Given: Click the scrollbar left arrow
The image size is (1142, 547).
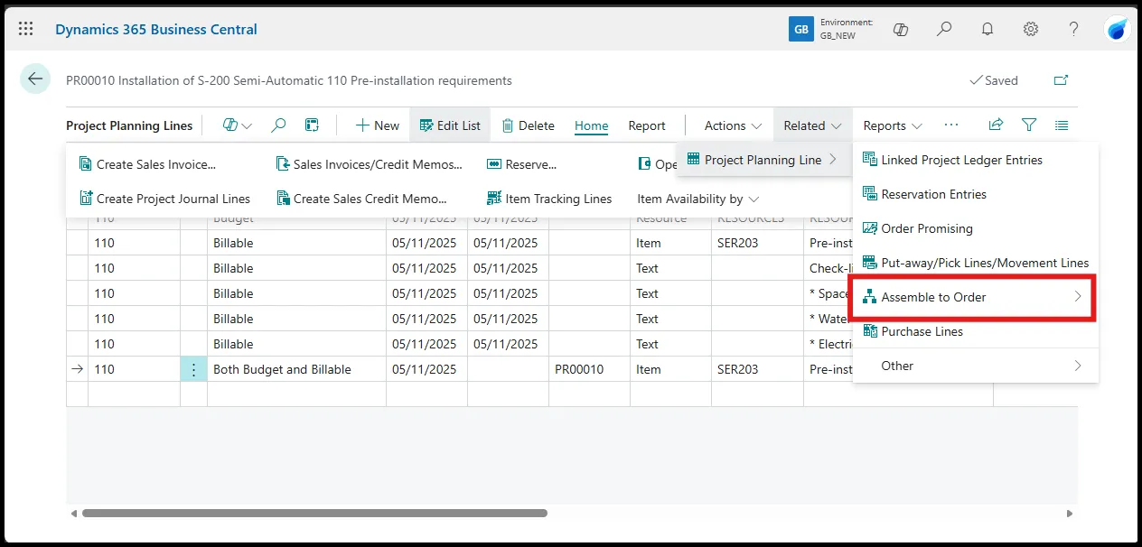Looking at the screenshot, I should [x=73, y=513].
